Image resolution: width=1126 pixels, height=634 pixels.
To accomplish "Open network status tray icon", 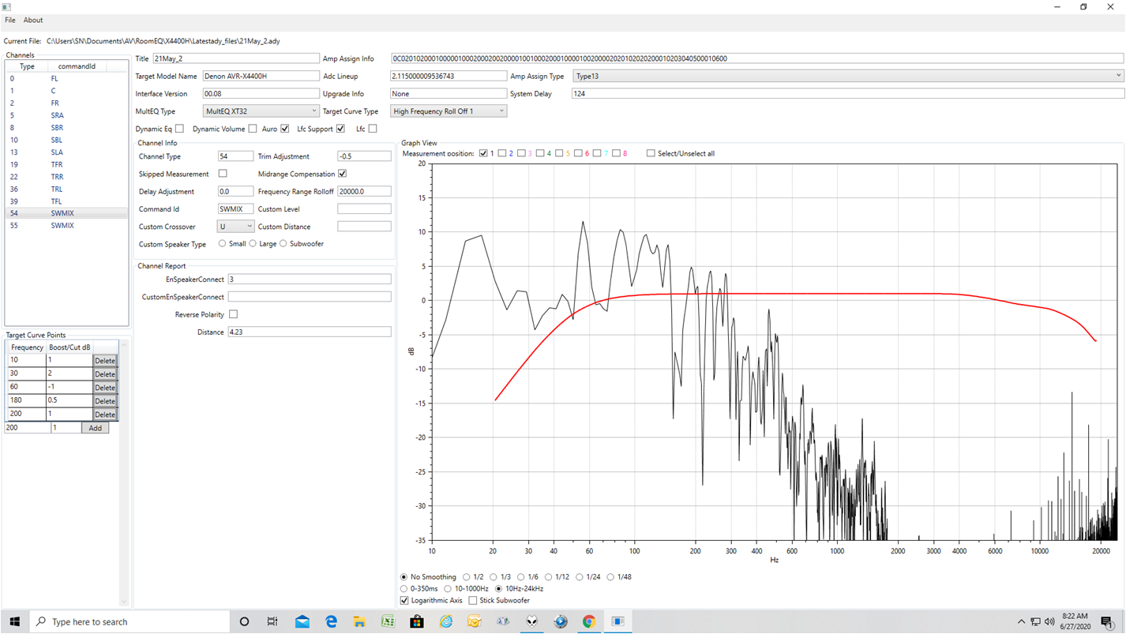I will (1035, 622).
